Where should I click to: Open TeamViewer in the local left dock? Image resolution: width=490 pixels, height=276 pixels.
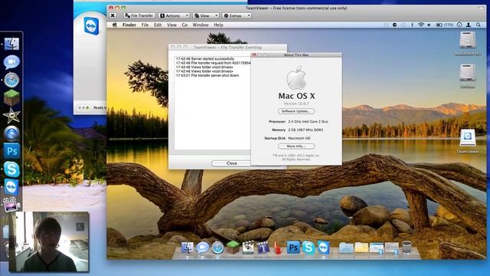click(11, 187)
